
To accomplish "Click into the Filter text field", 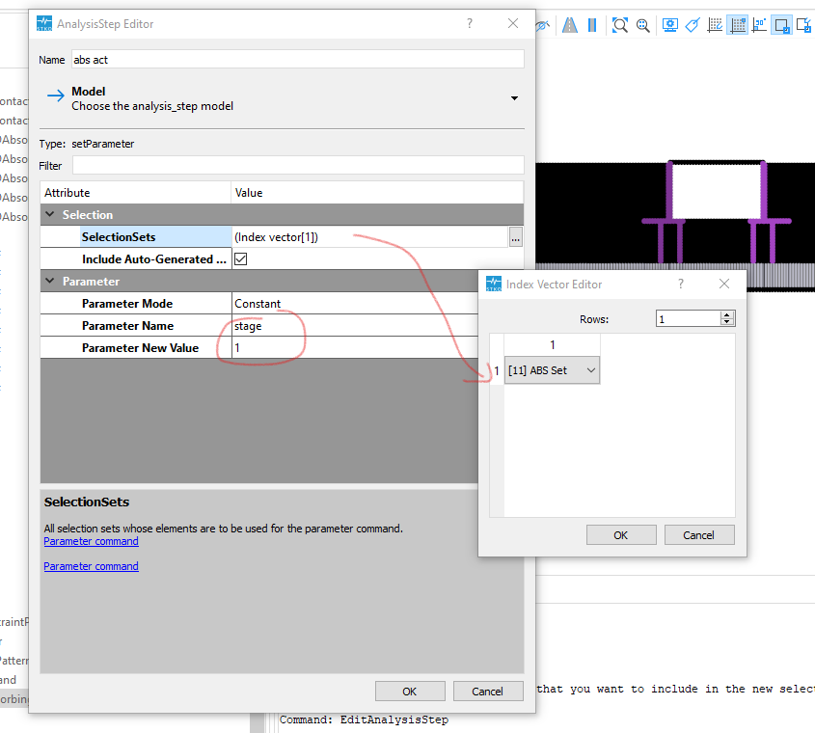I will 297,165.
